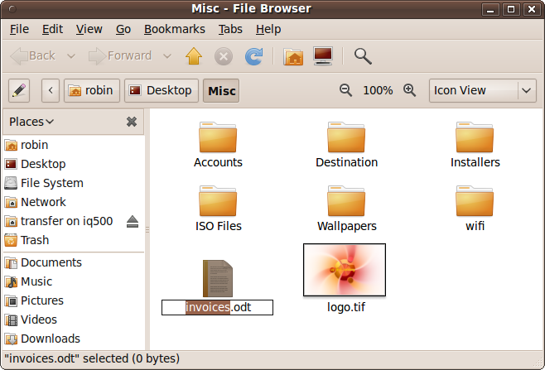Screen dimensions: 545x370
Task: Select the Destination folder icon
Action: [x=346, y=137]
